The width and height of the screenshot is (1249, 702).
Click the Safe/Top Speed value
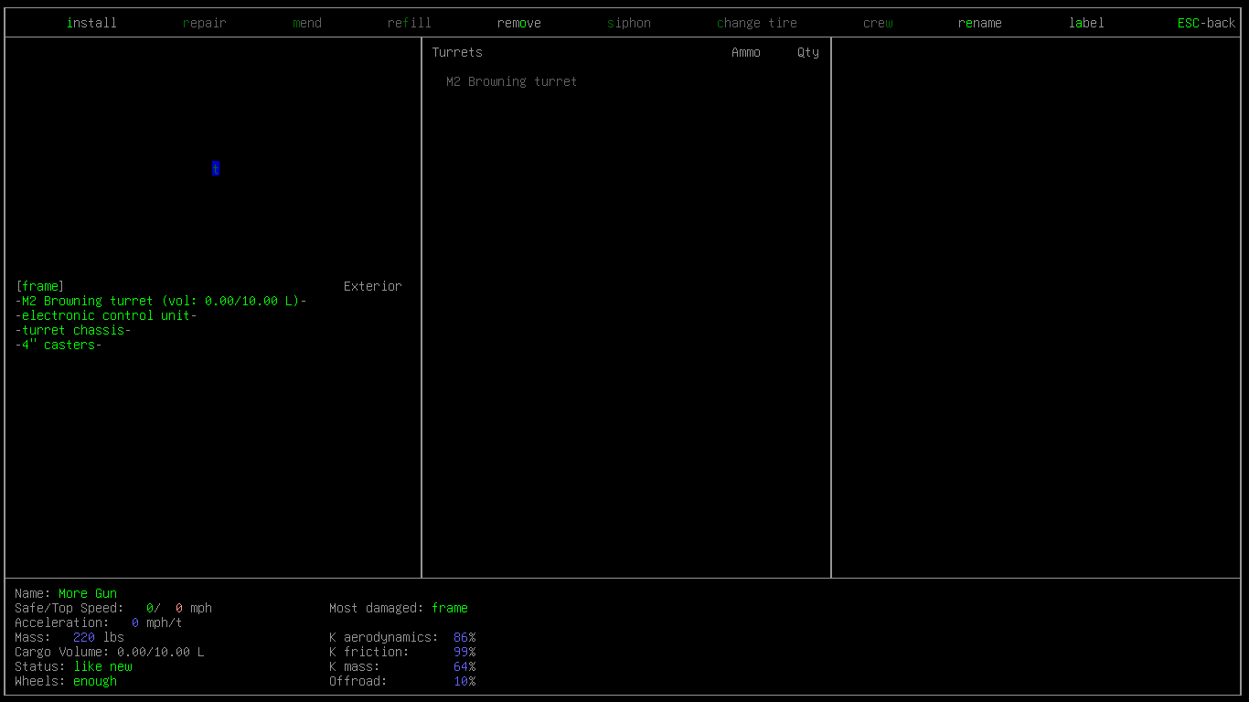[x=179, y=608]
